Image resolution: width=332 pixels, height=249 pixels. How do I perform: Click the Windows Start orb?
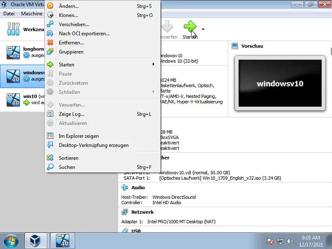coord(11,241)
